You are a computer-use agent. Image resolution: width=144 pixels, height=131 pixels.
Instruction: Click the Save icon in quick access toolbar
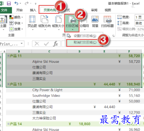tap(9, 3)
